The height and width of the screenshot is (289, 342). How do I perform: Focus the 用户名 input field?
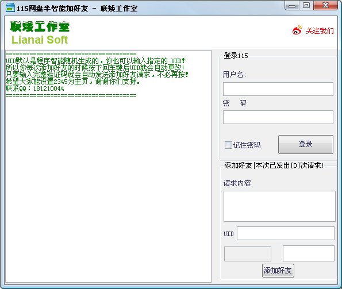click(278, 89)
